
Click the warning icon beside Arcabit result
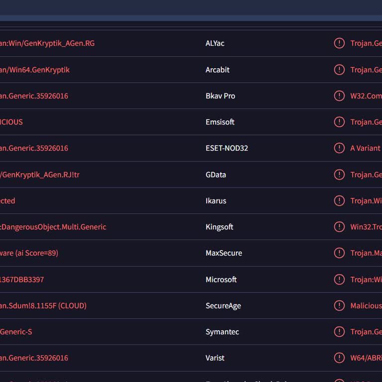click(339, 70)
